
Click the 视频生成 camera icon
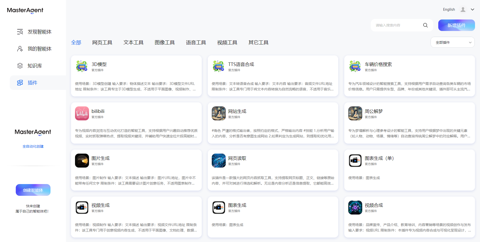point(82,208)
